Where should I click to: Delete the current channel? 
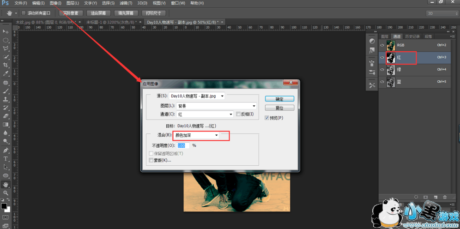[445, 197]
